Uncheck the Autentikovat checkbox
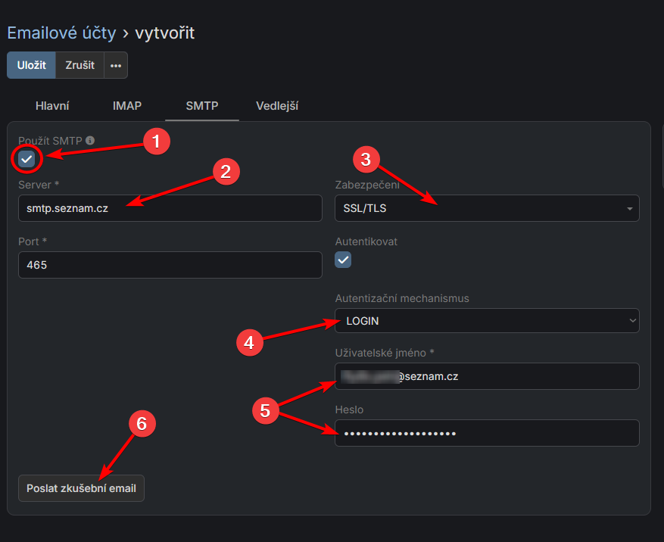The width and height of the screenshot is (664, 542). pos(343,260)
